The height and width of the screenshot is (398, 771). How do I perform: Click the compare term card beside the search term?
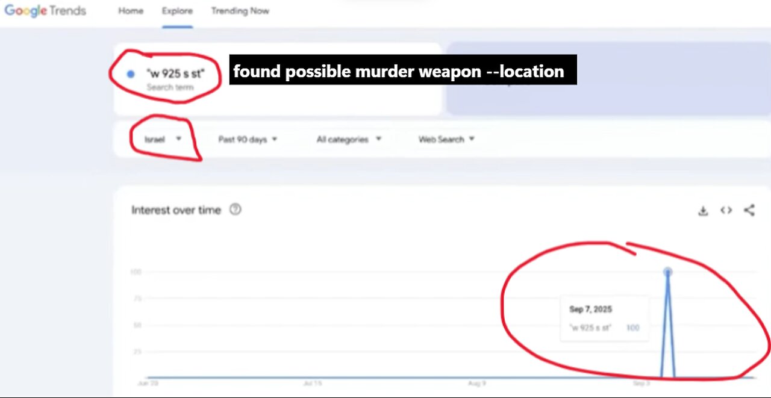point(608,79)
